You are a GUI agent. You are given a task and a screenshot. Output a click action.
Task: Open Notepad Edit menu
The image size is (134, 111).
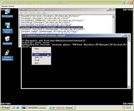26,13
